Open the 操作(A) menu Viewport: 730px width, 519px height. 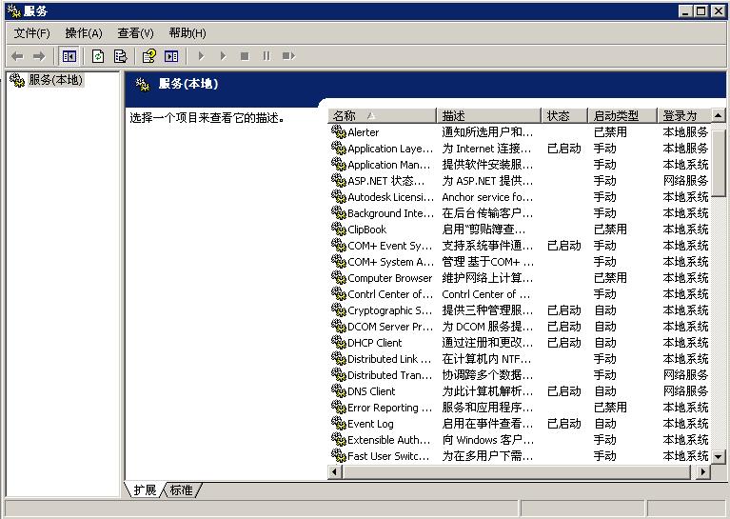point(84,33)
